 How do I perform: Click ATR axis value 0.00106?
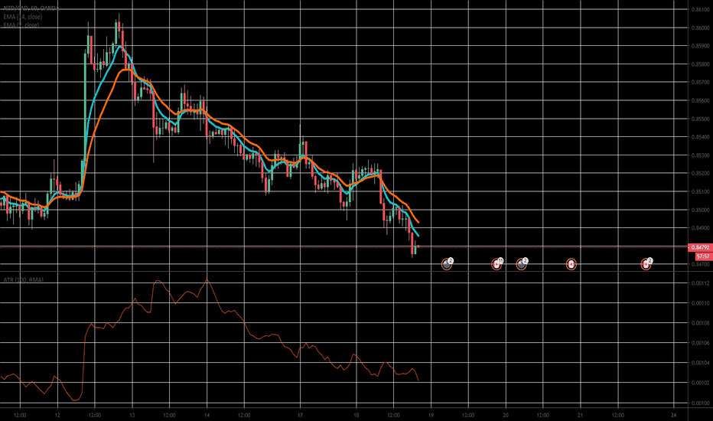click(x=700, y=343)
